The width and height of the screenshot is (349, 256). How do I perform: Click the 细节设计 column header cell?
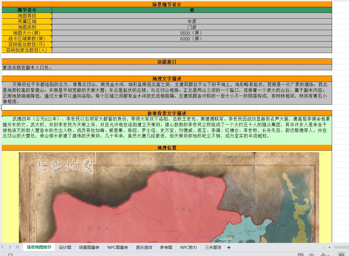(x=27, y=10)
